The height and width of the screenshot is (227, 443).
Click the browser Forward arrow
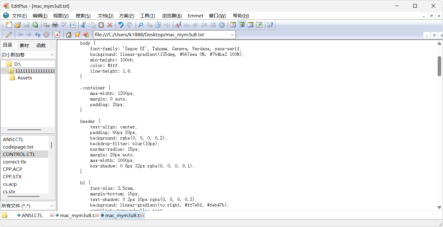pyautogui.click(x=29, y=35)
